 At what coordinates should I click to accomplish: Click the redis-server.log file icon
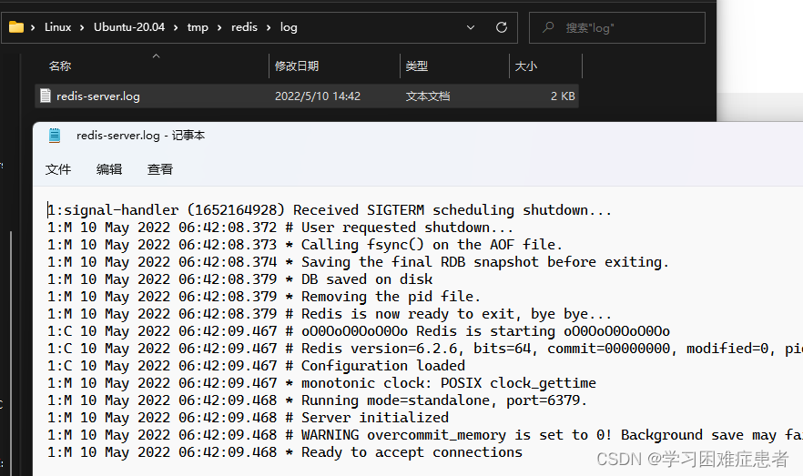[45, 96]
